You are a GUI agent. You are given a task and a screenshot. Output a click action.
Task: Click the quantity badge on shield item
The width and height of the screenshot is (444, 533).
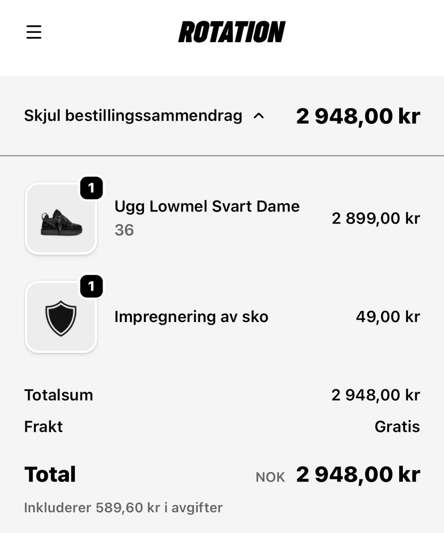tap(91, 286)
